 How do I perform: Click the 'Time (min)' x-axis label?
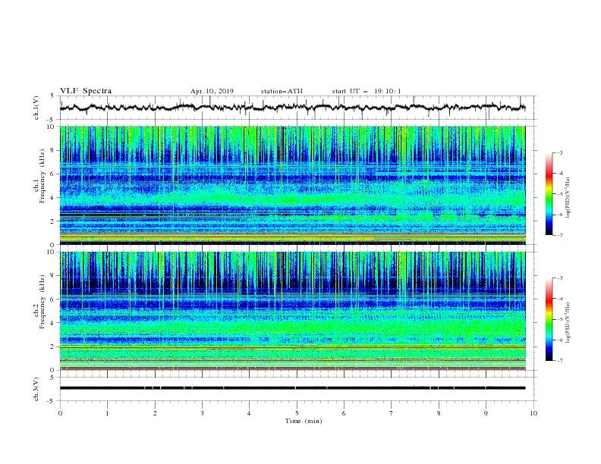[x=304, y=421]
